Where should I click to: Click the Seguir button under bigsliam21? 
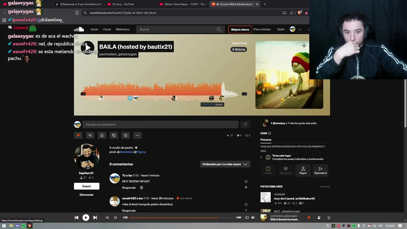(x=86, y=186)
